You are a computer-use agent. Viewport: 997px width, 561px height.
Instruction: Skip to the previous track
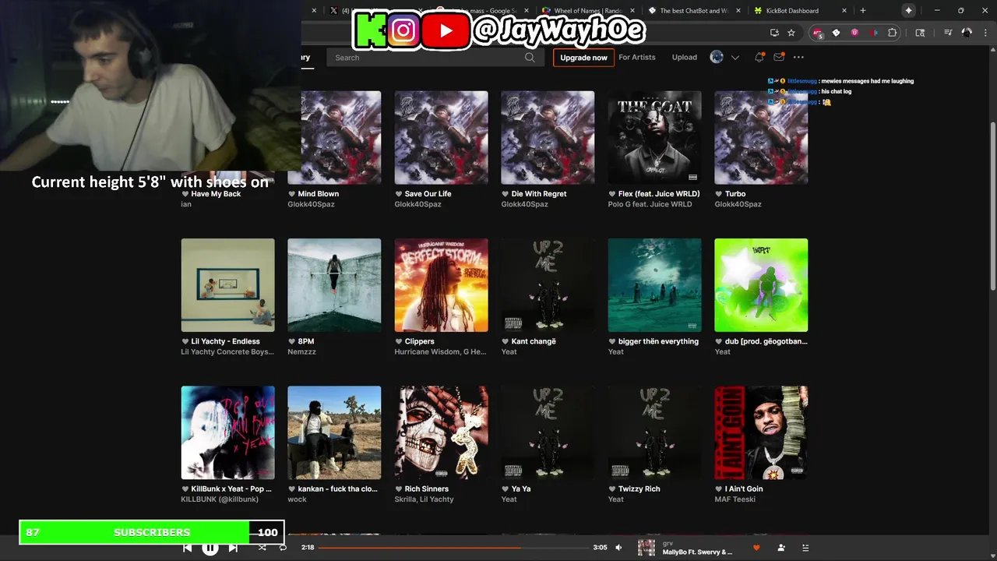(x=187, y=548)
